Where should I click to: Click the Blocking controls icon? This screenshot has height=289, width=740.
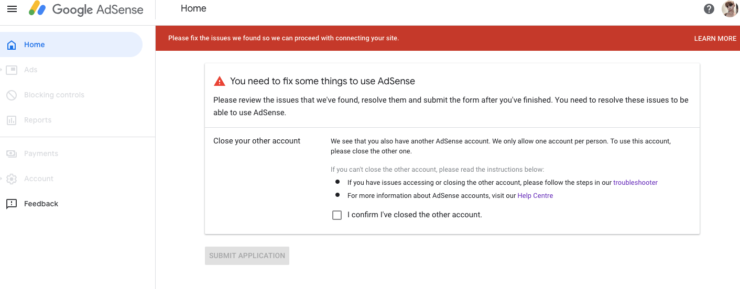click(12, 95)
